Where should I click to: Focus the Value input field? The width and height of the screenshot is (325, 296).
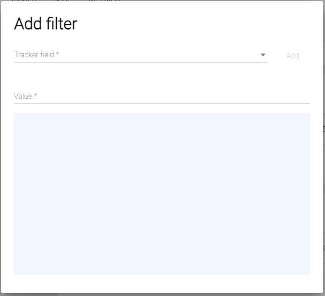(162, 96)
